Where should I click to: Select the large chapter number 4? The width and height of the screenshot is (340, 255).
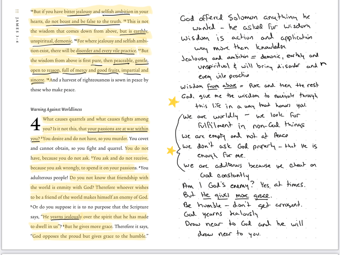point(35,125)
